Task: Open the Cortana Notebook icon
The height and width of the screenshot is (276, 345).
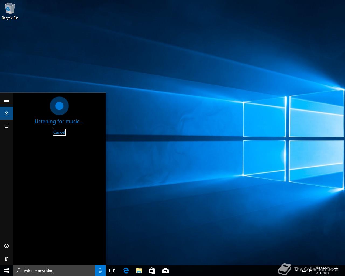Action: pos(6,126)
